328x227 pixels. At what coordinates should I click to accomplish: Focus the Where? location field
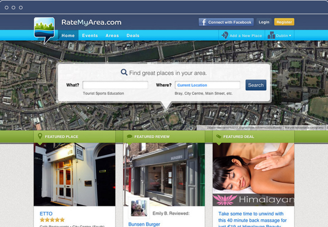pyautogui.click(x=208, y=85)
